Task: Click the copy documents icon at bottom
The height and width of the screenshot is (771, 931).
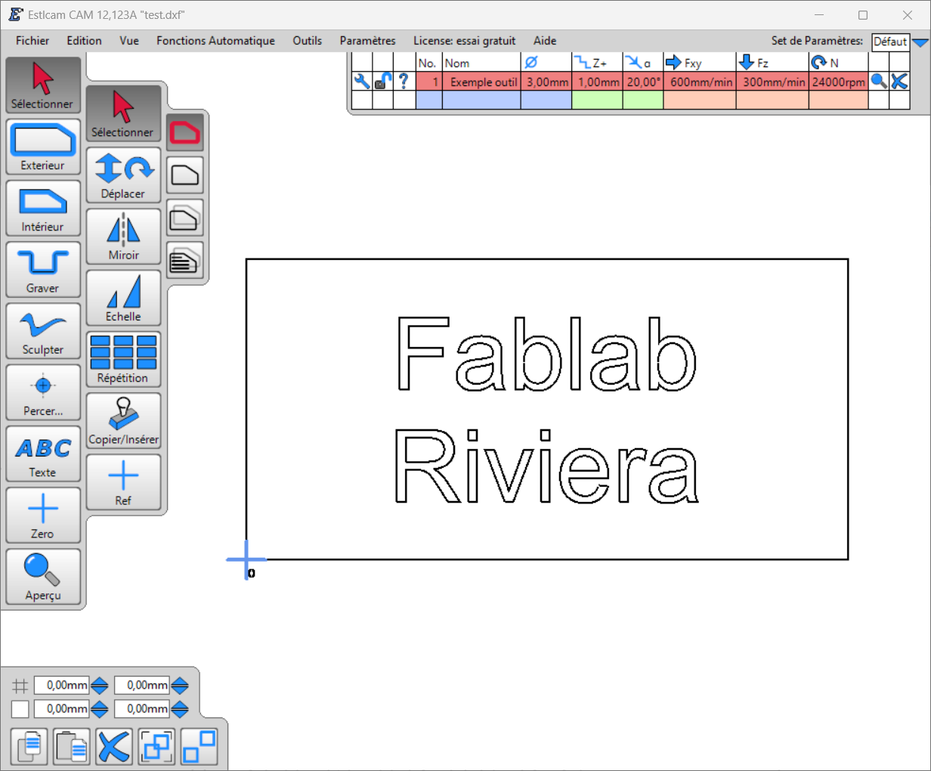Action: click(29, 747)
